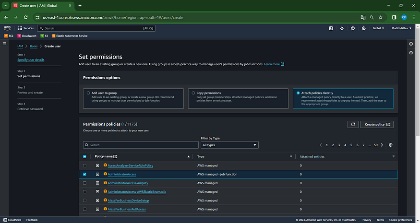420x223 pixels.
Task: Click the translate page icon
Action: pos(363,17)
